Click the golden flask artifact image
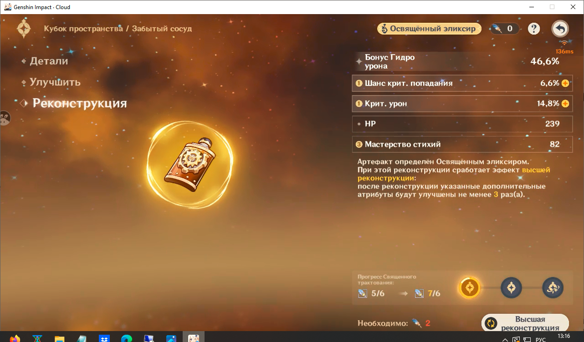584x342 pixels. click(x=190, y=165)
